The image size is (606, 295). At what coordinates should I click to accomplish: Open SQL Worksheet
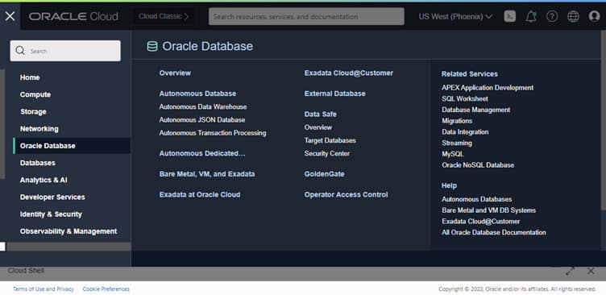click(x=464, y=98)
